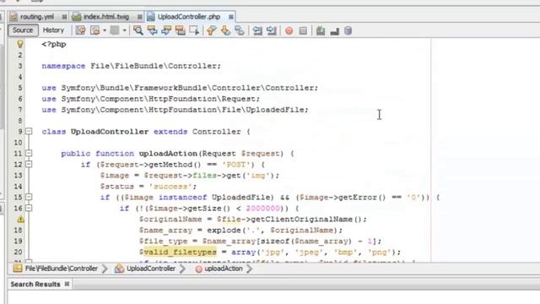Click the lightbulb hint icon on line 1
The image size is (540, 304).
[x=20, y=44]
